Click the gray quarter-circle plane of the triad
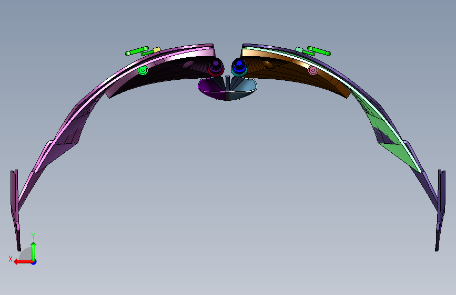Screen dimensions: 456x295 tap(26, 254)
